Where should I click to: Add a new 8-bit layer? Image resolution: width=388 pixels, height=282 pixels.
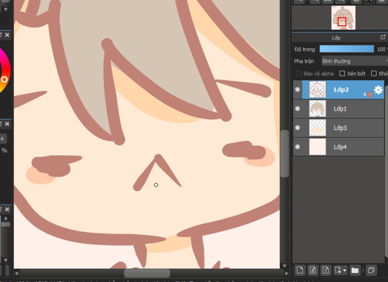tap(313, 270)
